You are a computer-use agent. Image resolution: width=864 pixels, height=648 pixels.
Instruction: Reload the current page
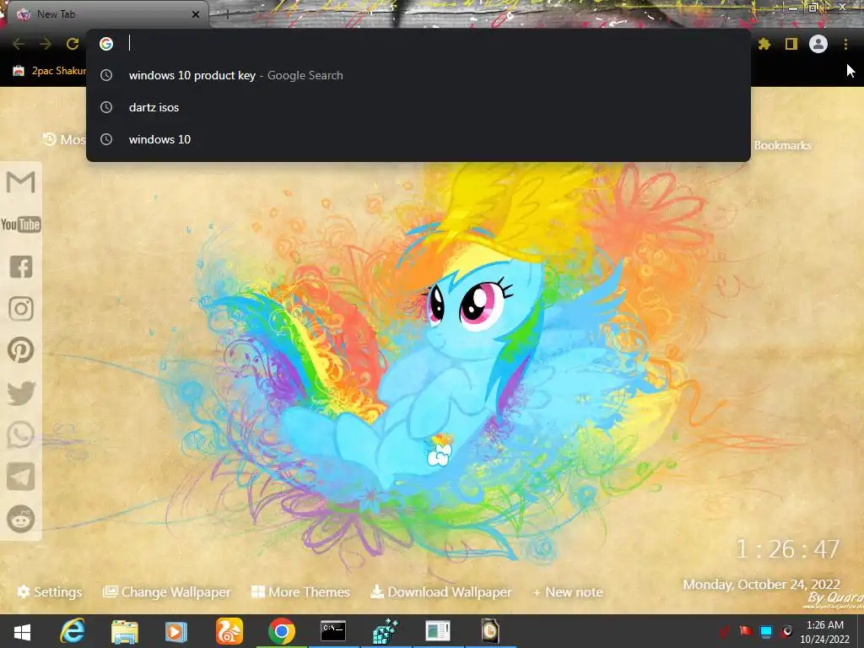pos(73,44)
